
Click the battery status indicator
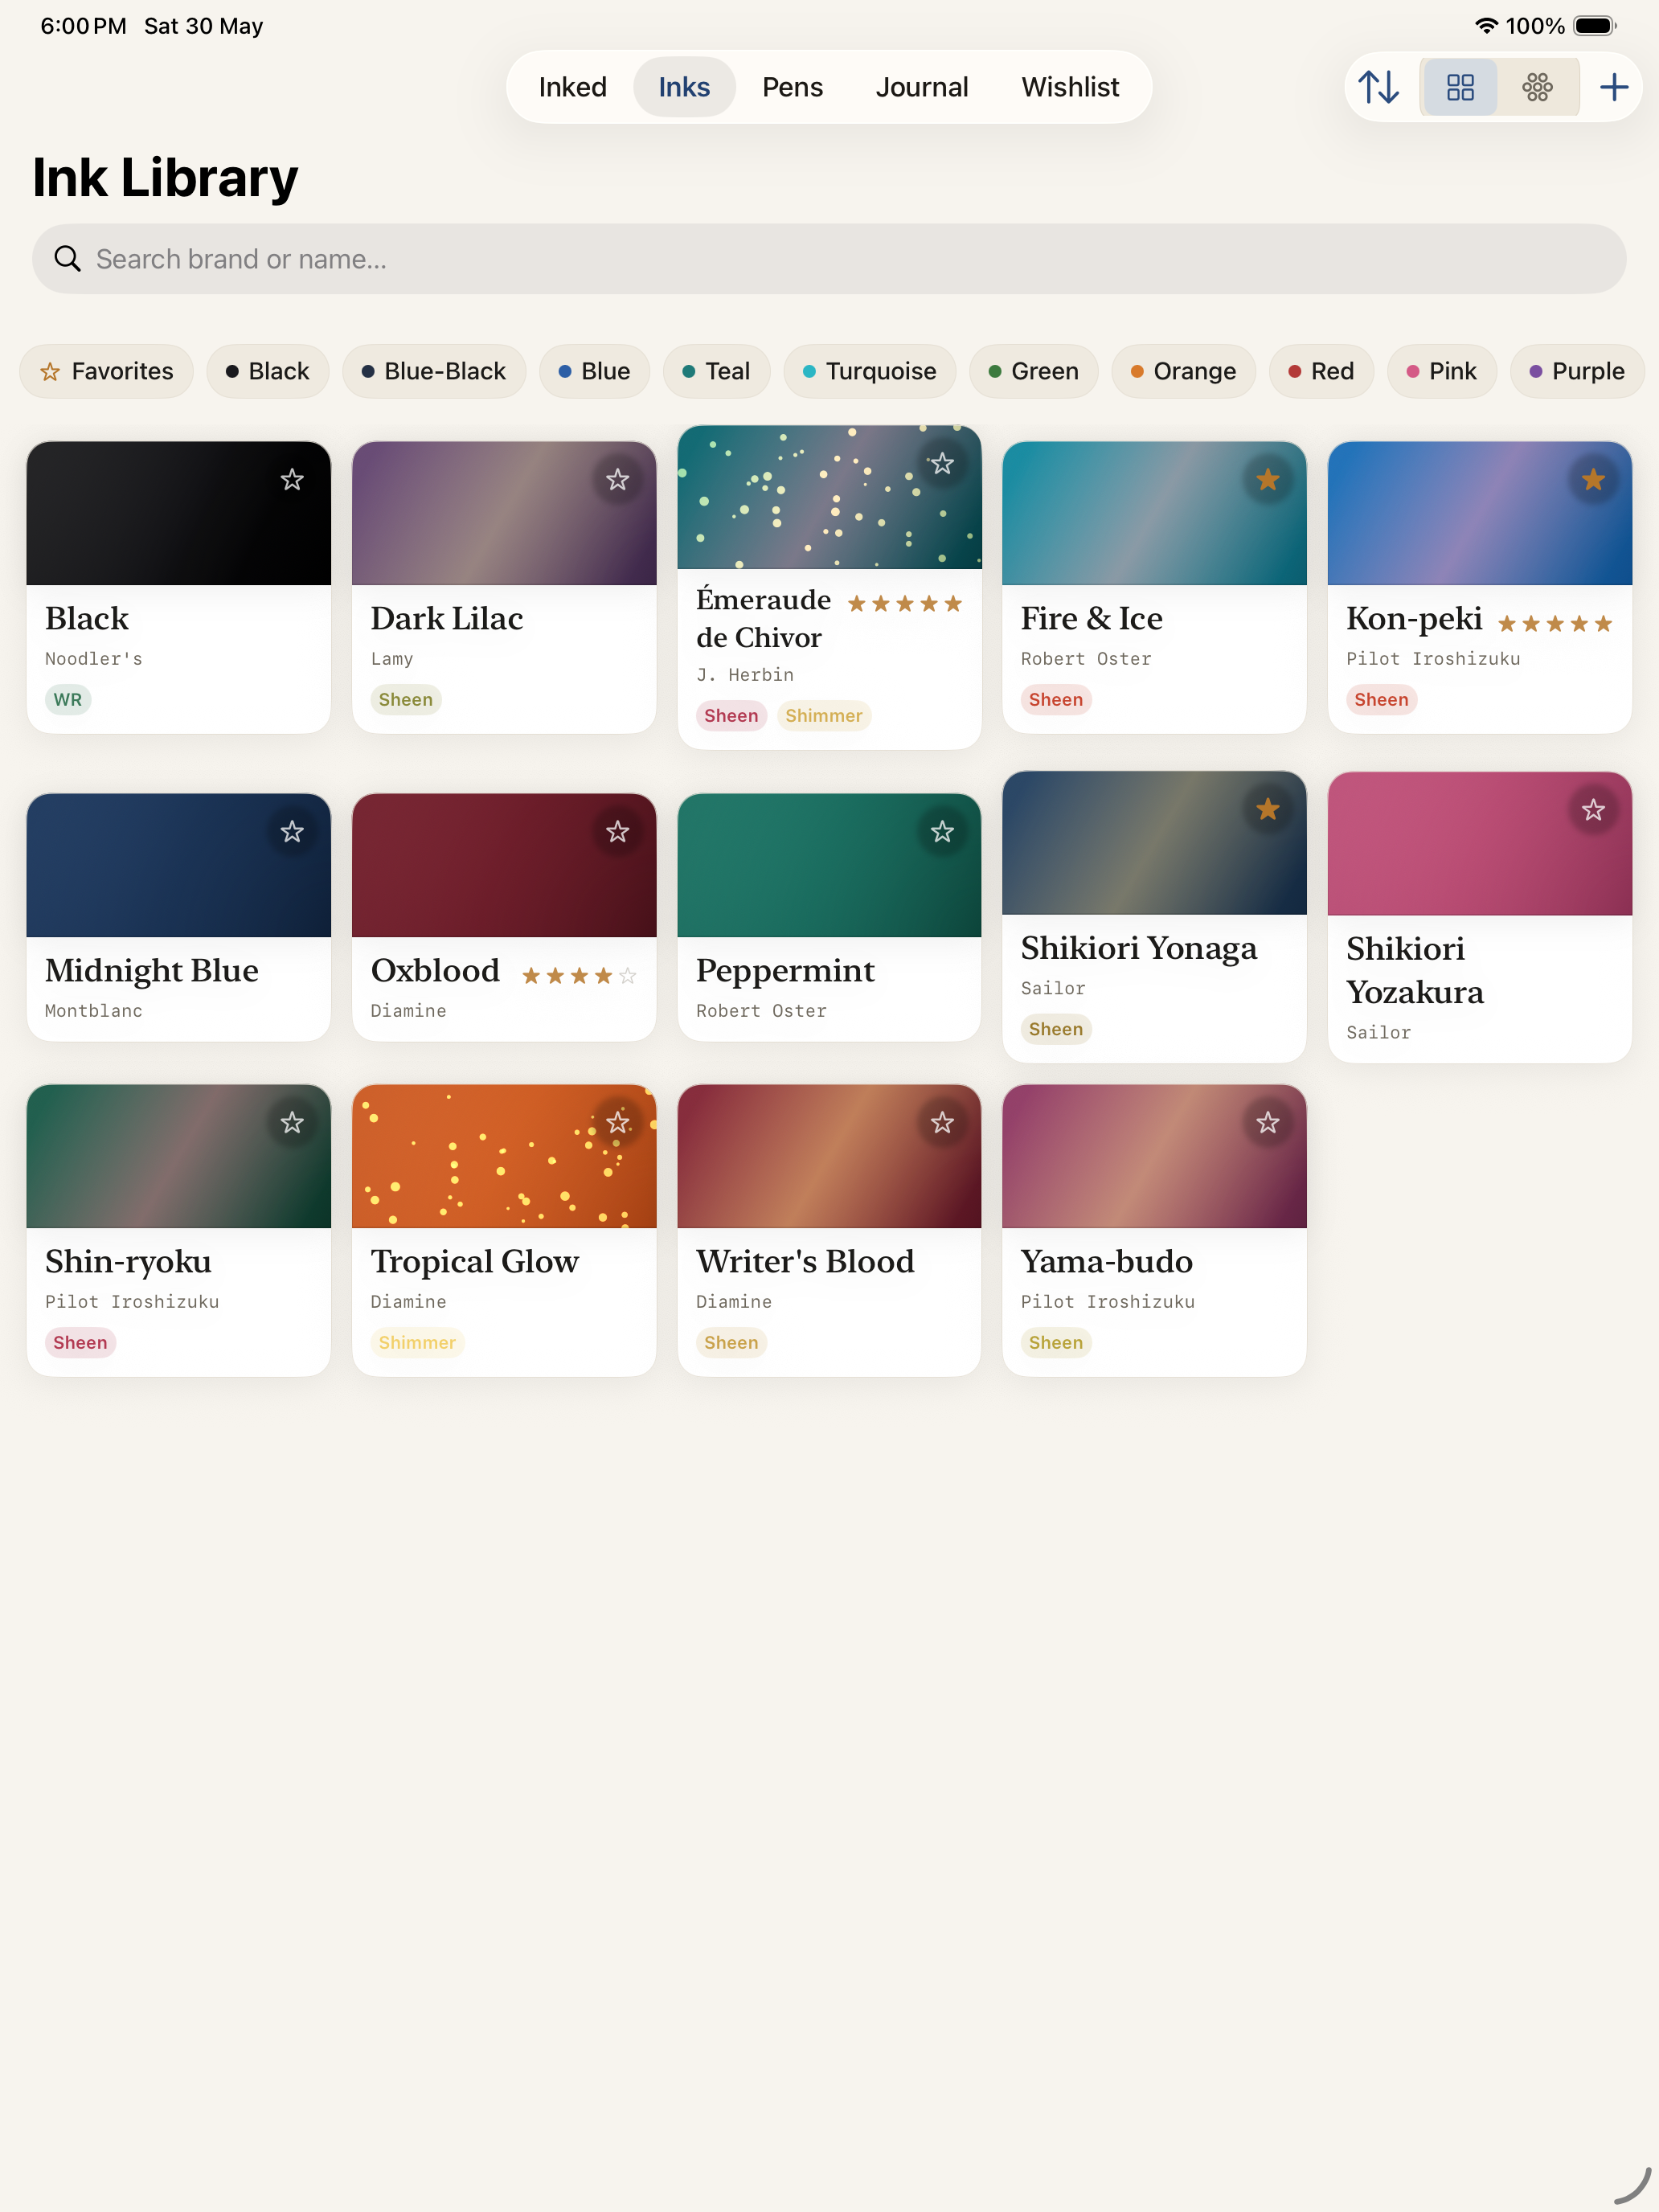coord(1594,26)
